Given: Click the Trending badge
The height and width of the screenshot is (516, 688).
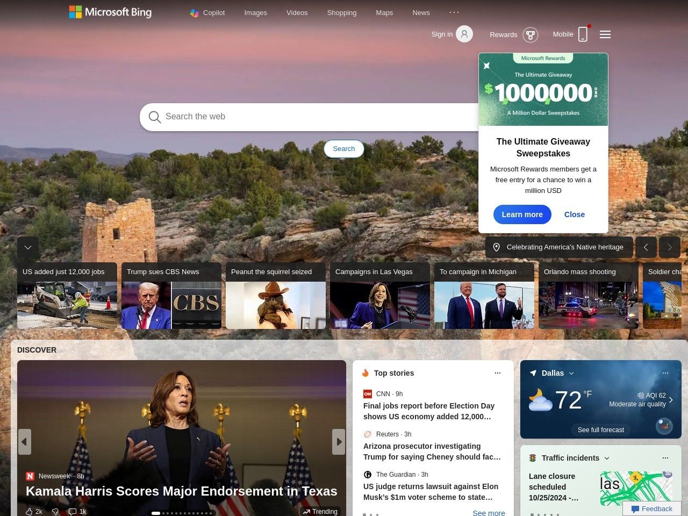Looking at the screenshot, I should (320, 512).
